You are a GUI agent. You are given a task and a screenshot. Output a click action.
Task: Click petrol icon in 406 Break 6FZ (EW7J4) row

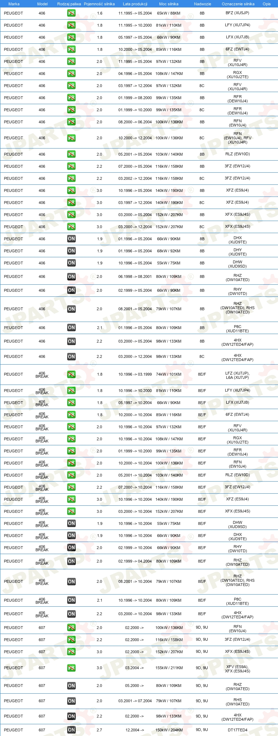(71, 415)
